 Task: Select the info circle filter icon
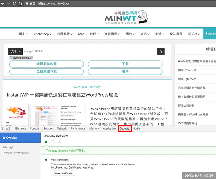coord(53,142)
